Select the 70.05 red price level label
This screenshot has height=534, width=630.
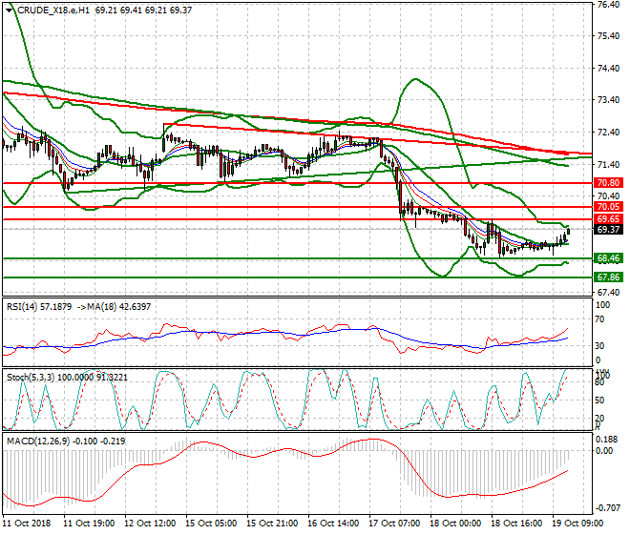[x=608, y=207]
